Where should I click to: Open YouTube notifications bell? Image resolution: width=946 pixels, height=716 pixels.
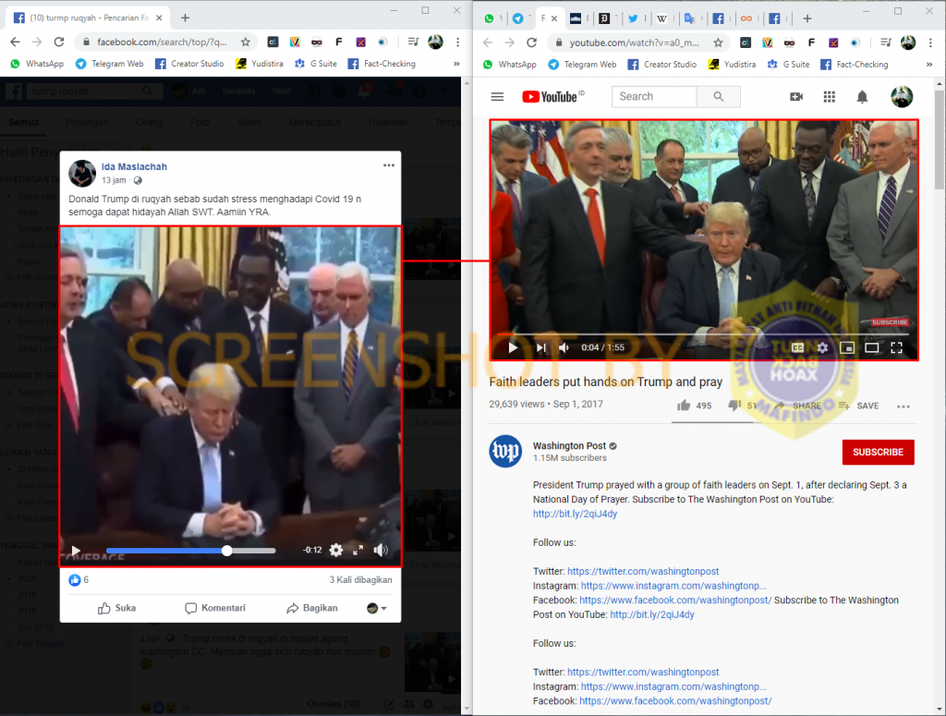pos(862,97)
